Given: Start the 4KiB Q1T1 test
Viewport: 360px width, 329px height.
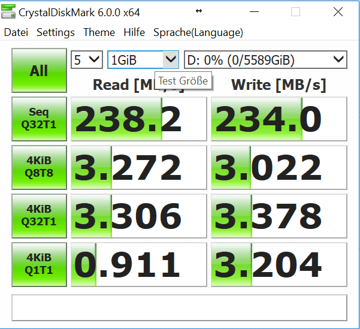Looking at the screenshot, I should pos(40,264).
